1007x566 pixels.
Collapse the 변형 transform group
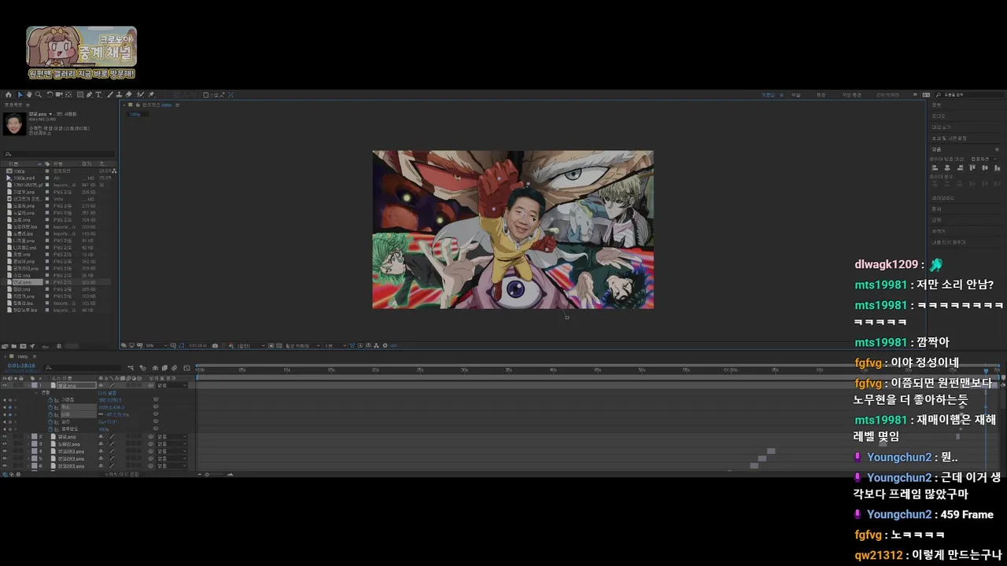[x=36, y=393]
